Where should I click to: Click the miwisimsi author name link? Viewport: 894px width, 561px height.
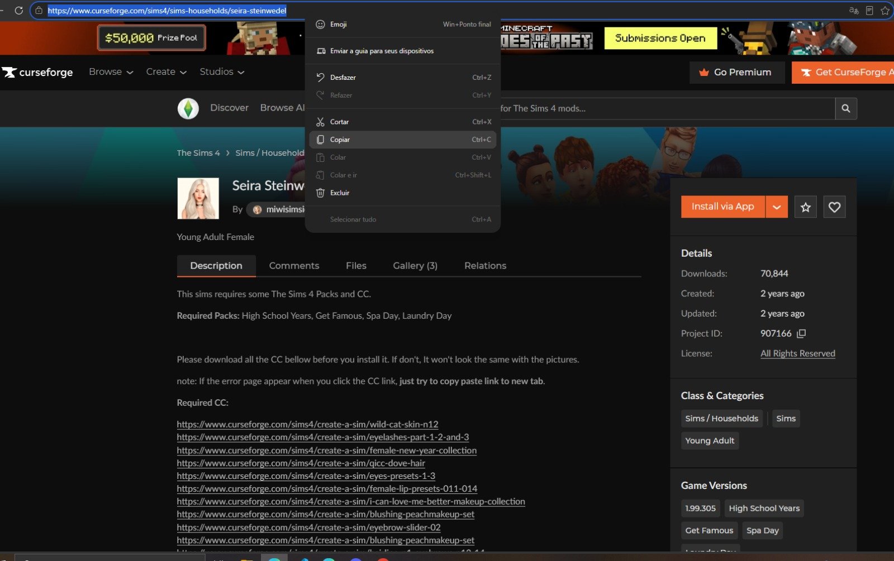click(x=285, y=209)
